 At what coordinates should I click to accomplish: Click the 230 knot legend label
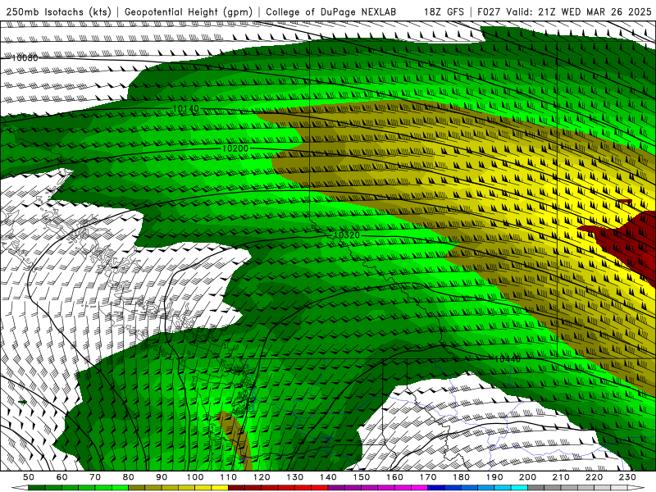(627, 477)
